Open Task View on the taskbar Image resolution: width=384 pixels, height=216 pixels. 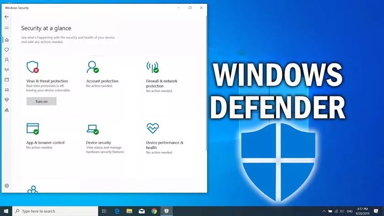click(104, 211)
